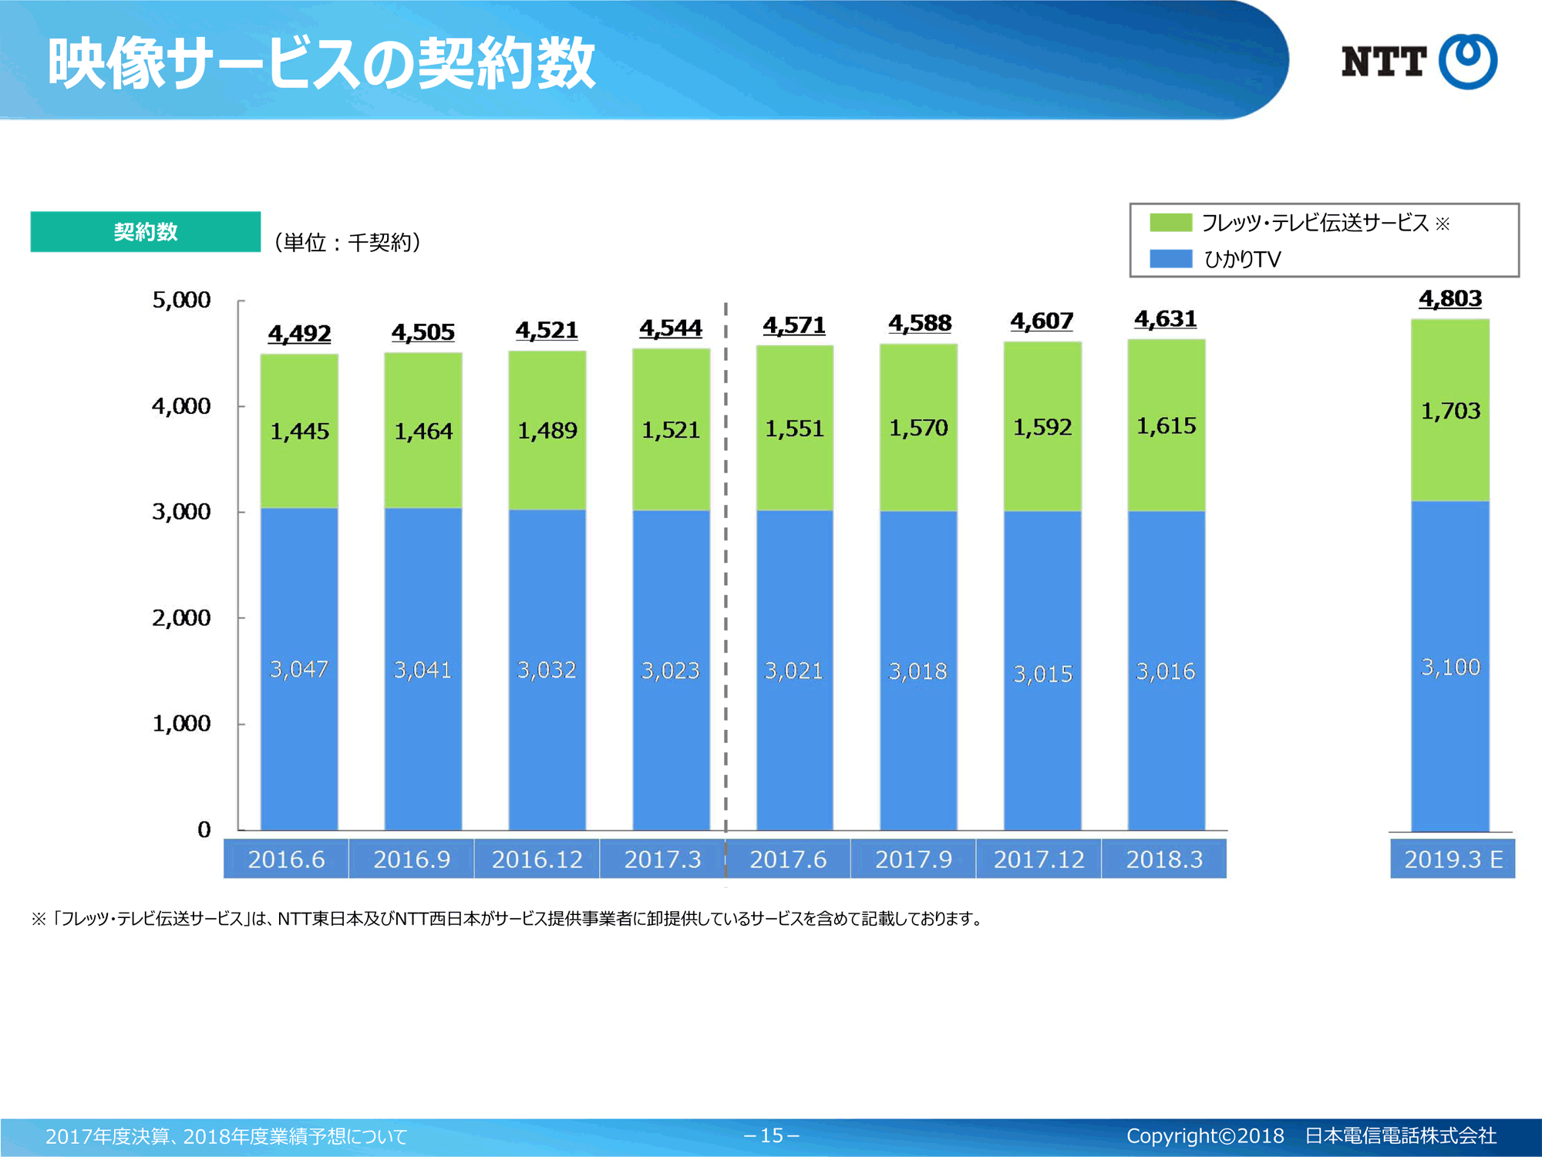Click the y-axis label 4,000
The width and height of the screenshot is (1542, 1157).
[181, 406]
